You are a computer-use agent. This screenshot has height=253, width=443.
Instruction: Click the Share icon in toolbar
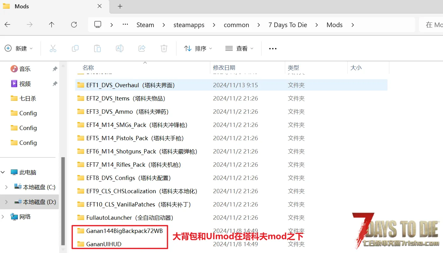pyautogui.click(x=142, y=48)
